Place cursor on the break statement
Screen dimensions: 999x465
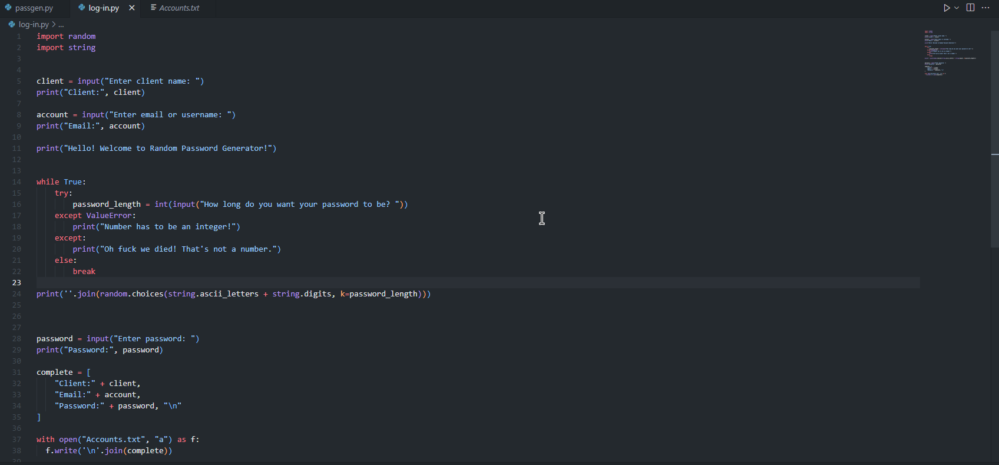pos(84,272)
